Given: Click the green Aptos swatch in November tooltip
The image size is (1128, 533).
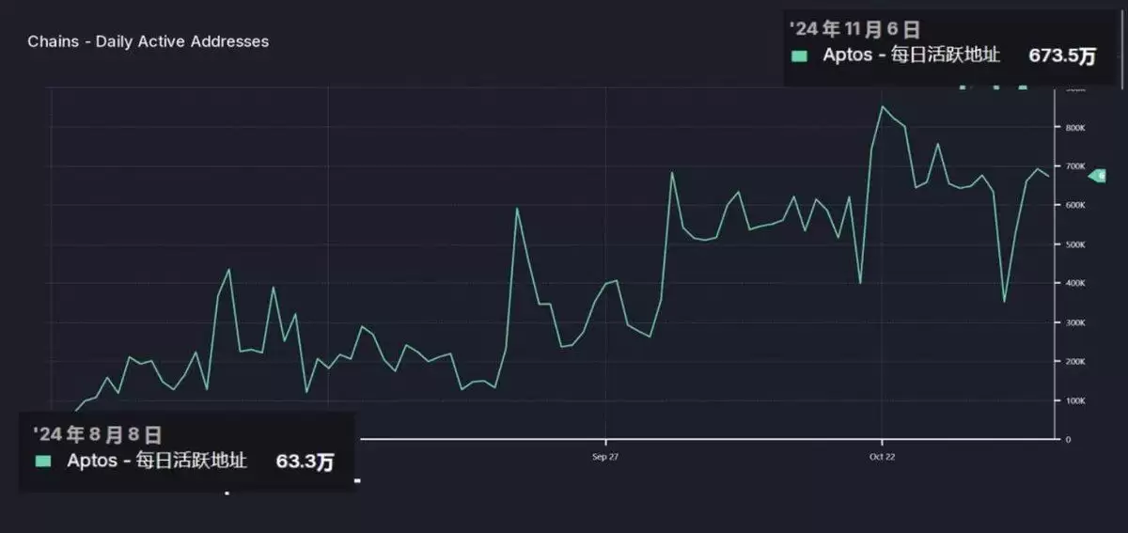Looking at the screenshot, I should (x=799, y=56).
